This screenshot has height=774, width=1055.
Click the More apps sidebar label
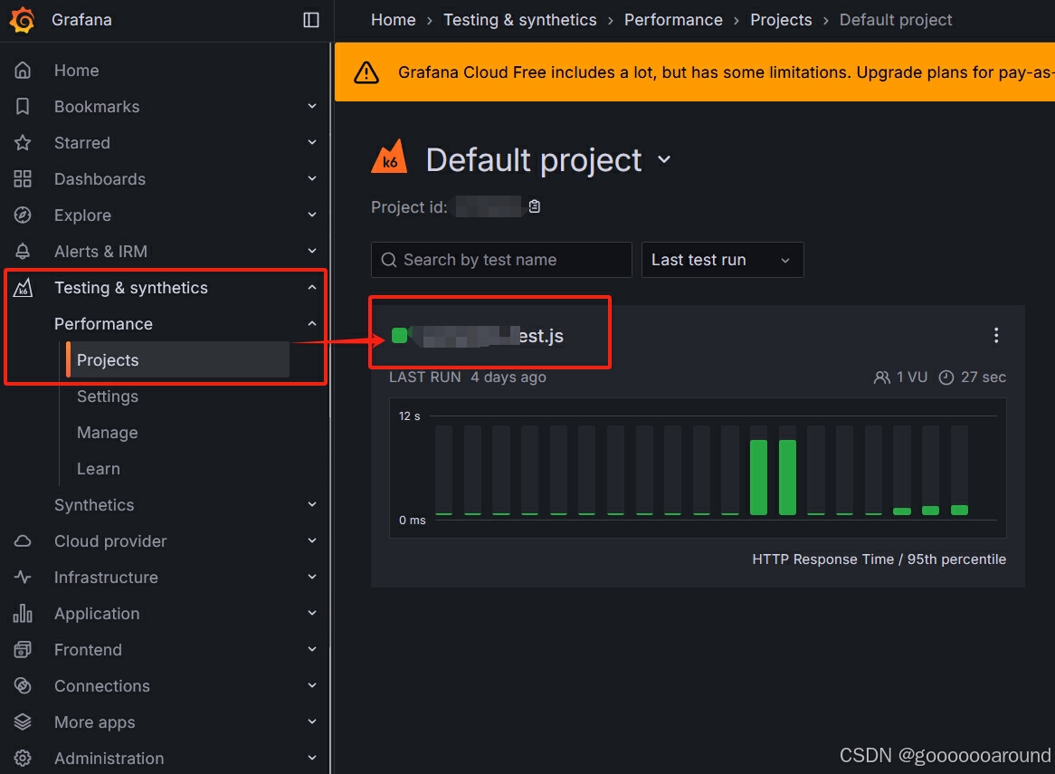pos(95,722)
